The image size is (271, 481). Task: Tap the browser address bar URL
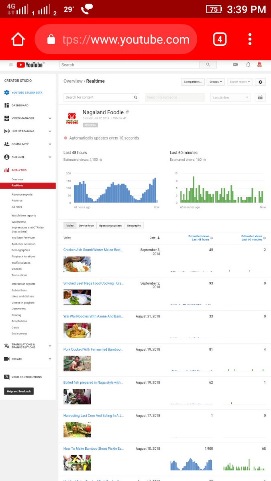click(126, 39)
